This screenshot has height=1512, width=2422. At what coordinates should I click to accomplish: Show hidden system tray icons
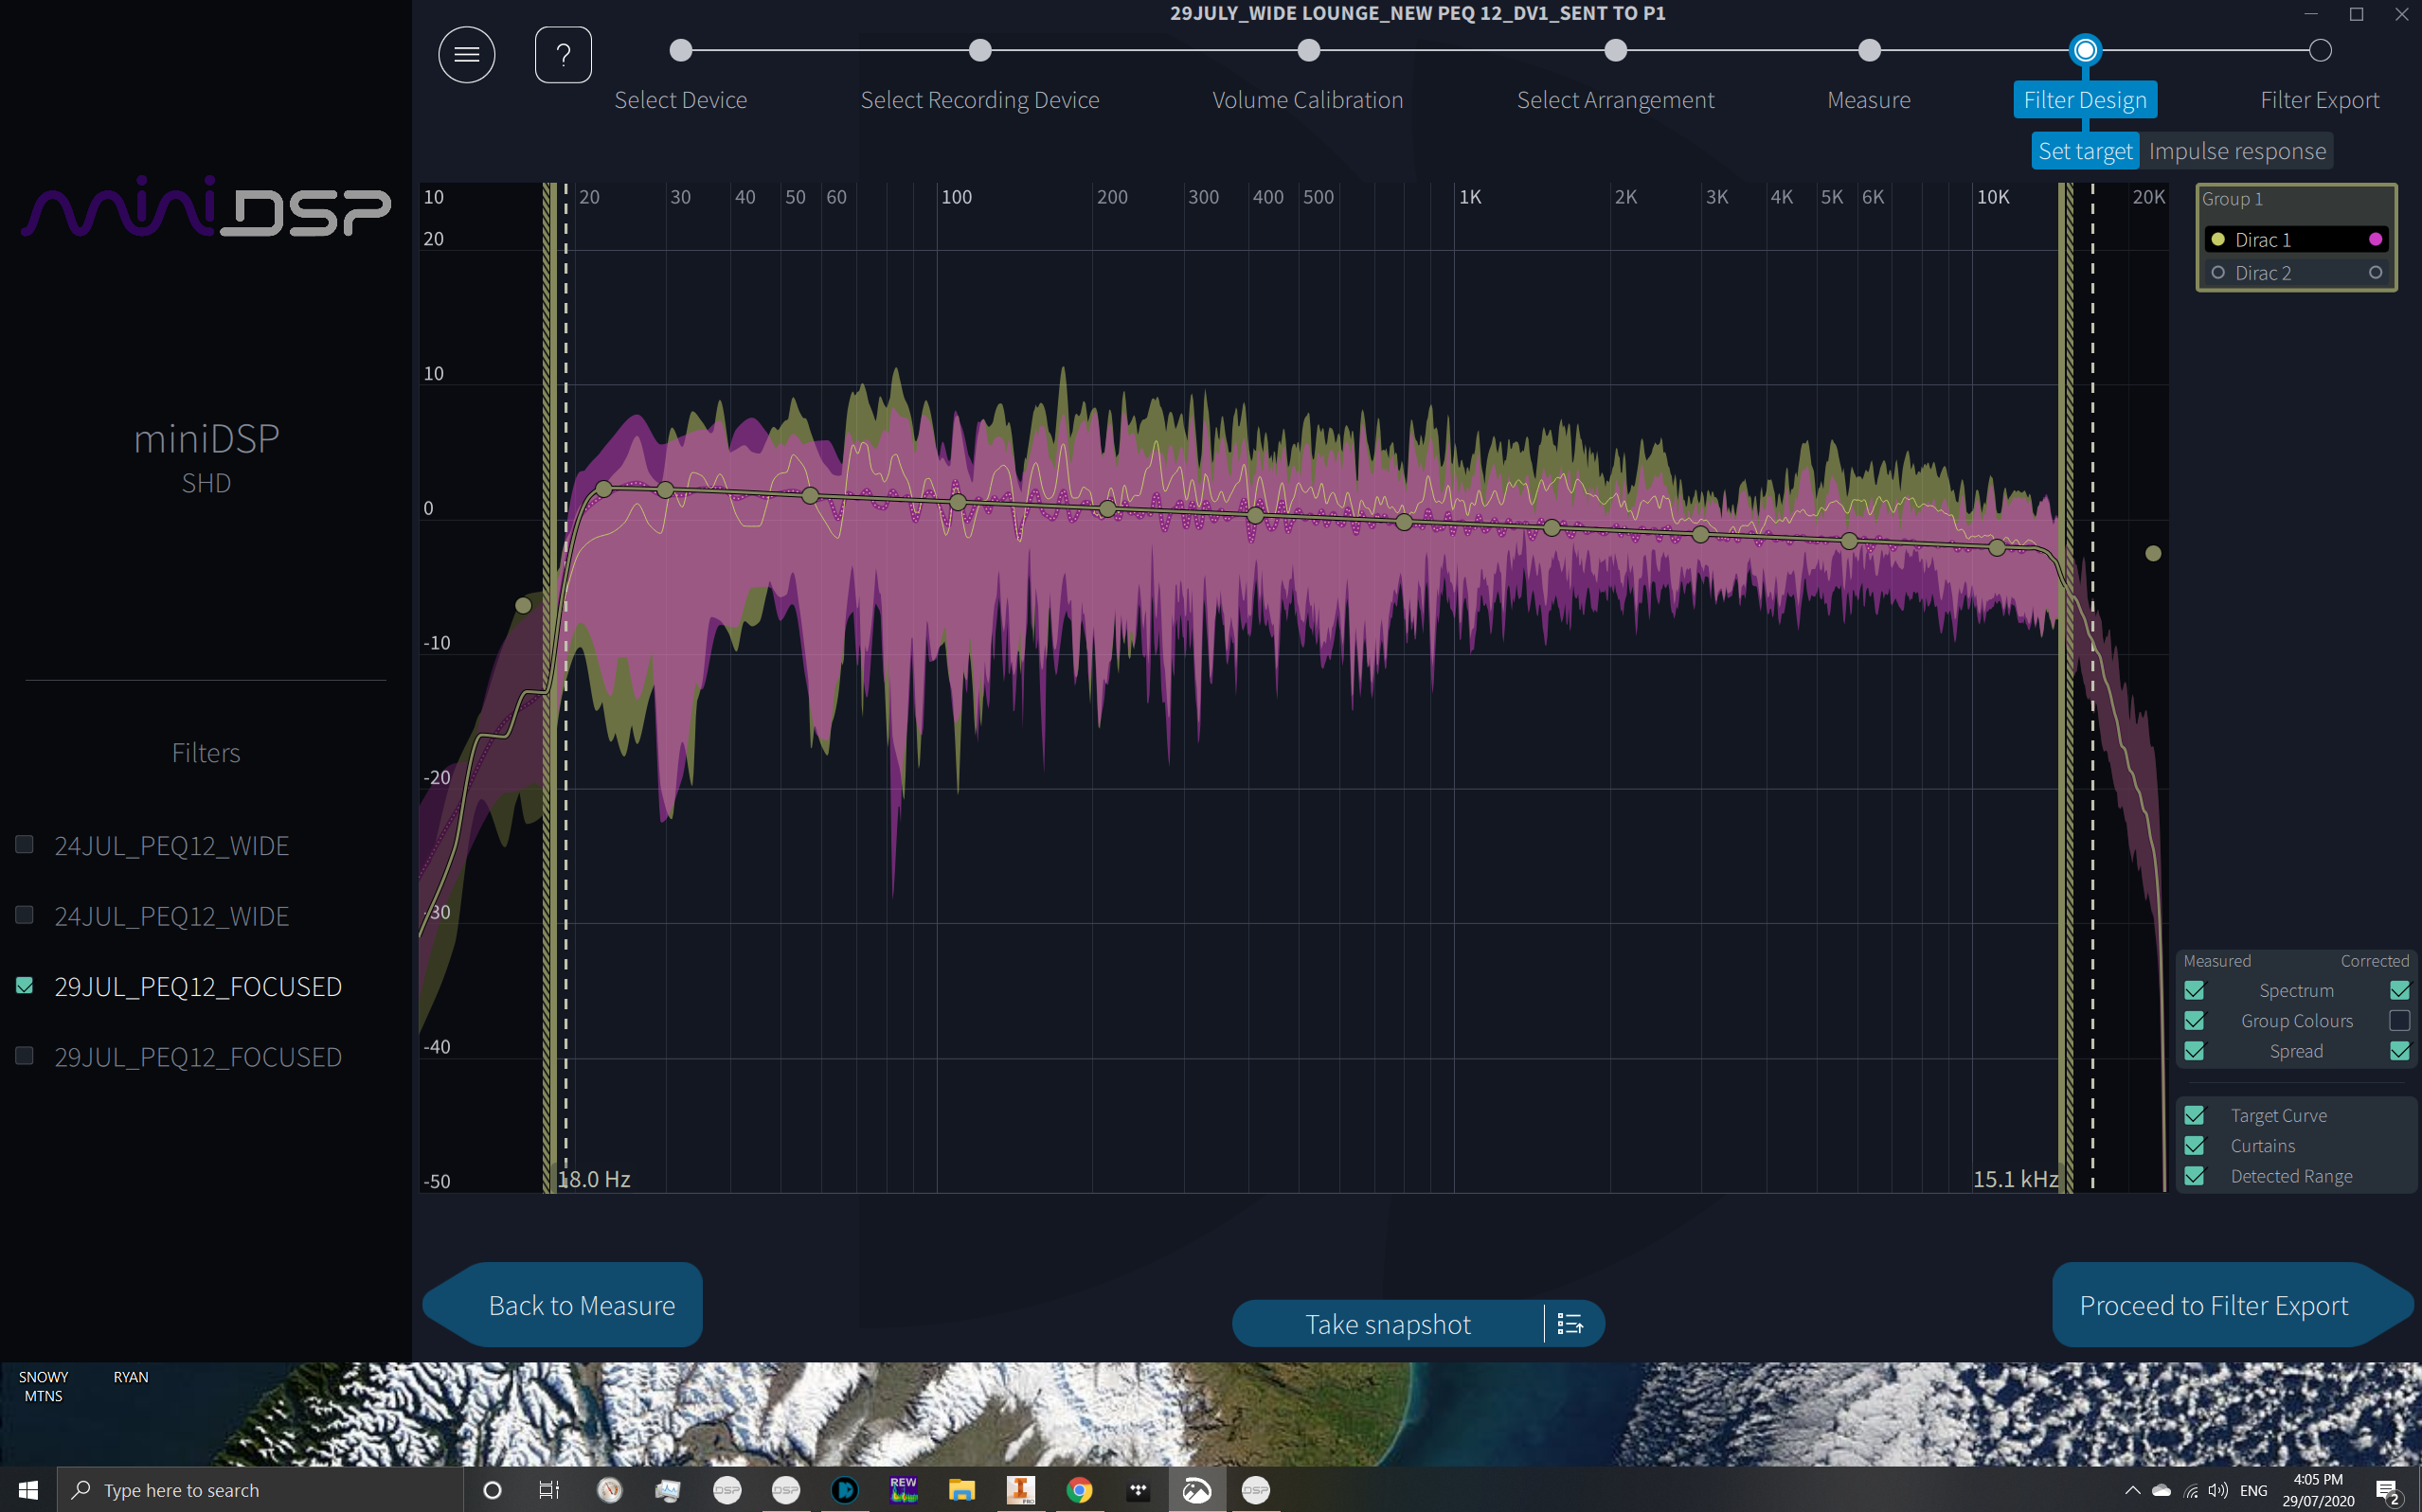(2132, 1490)
